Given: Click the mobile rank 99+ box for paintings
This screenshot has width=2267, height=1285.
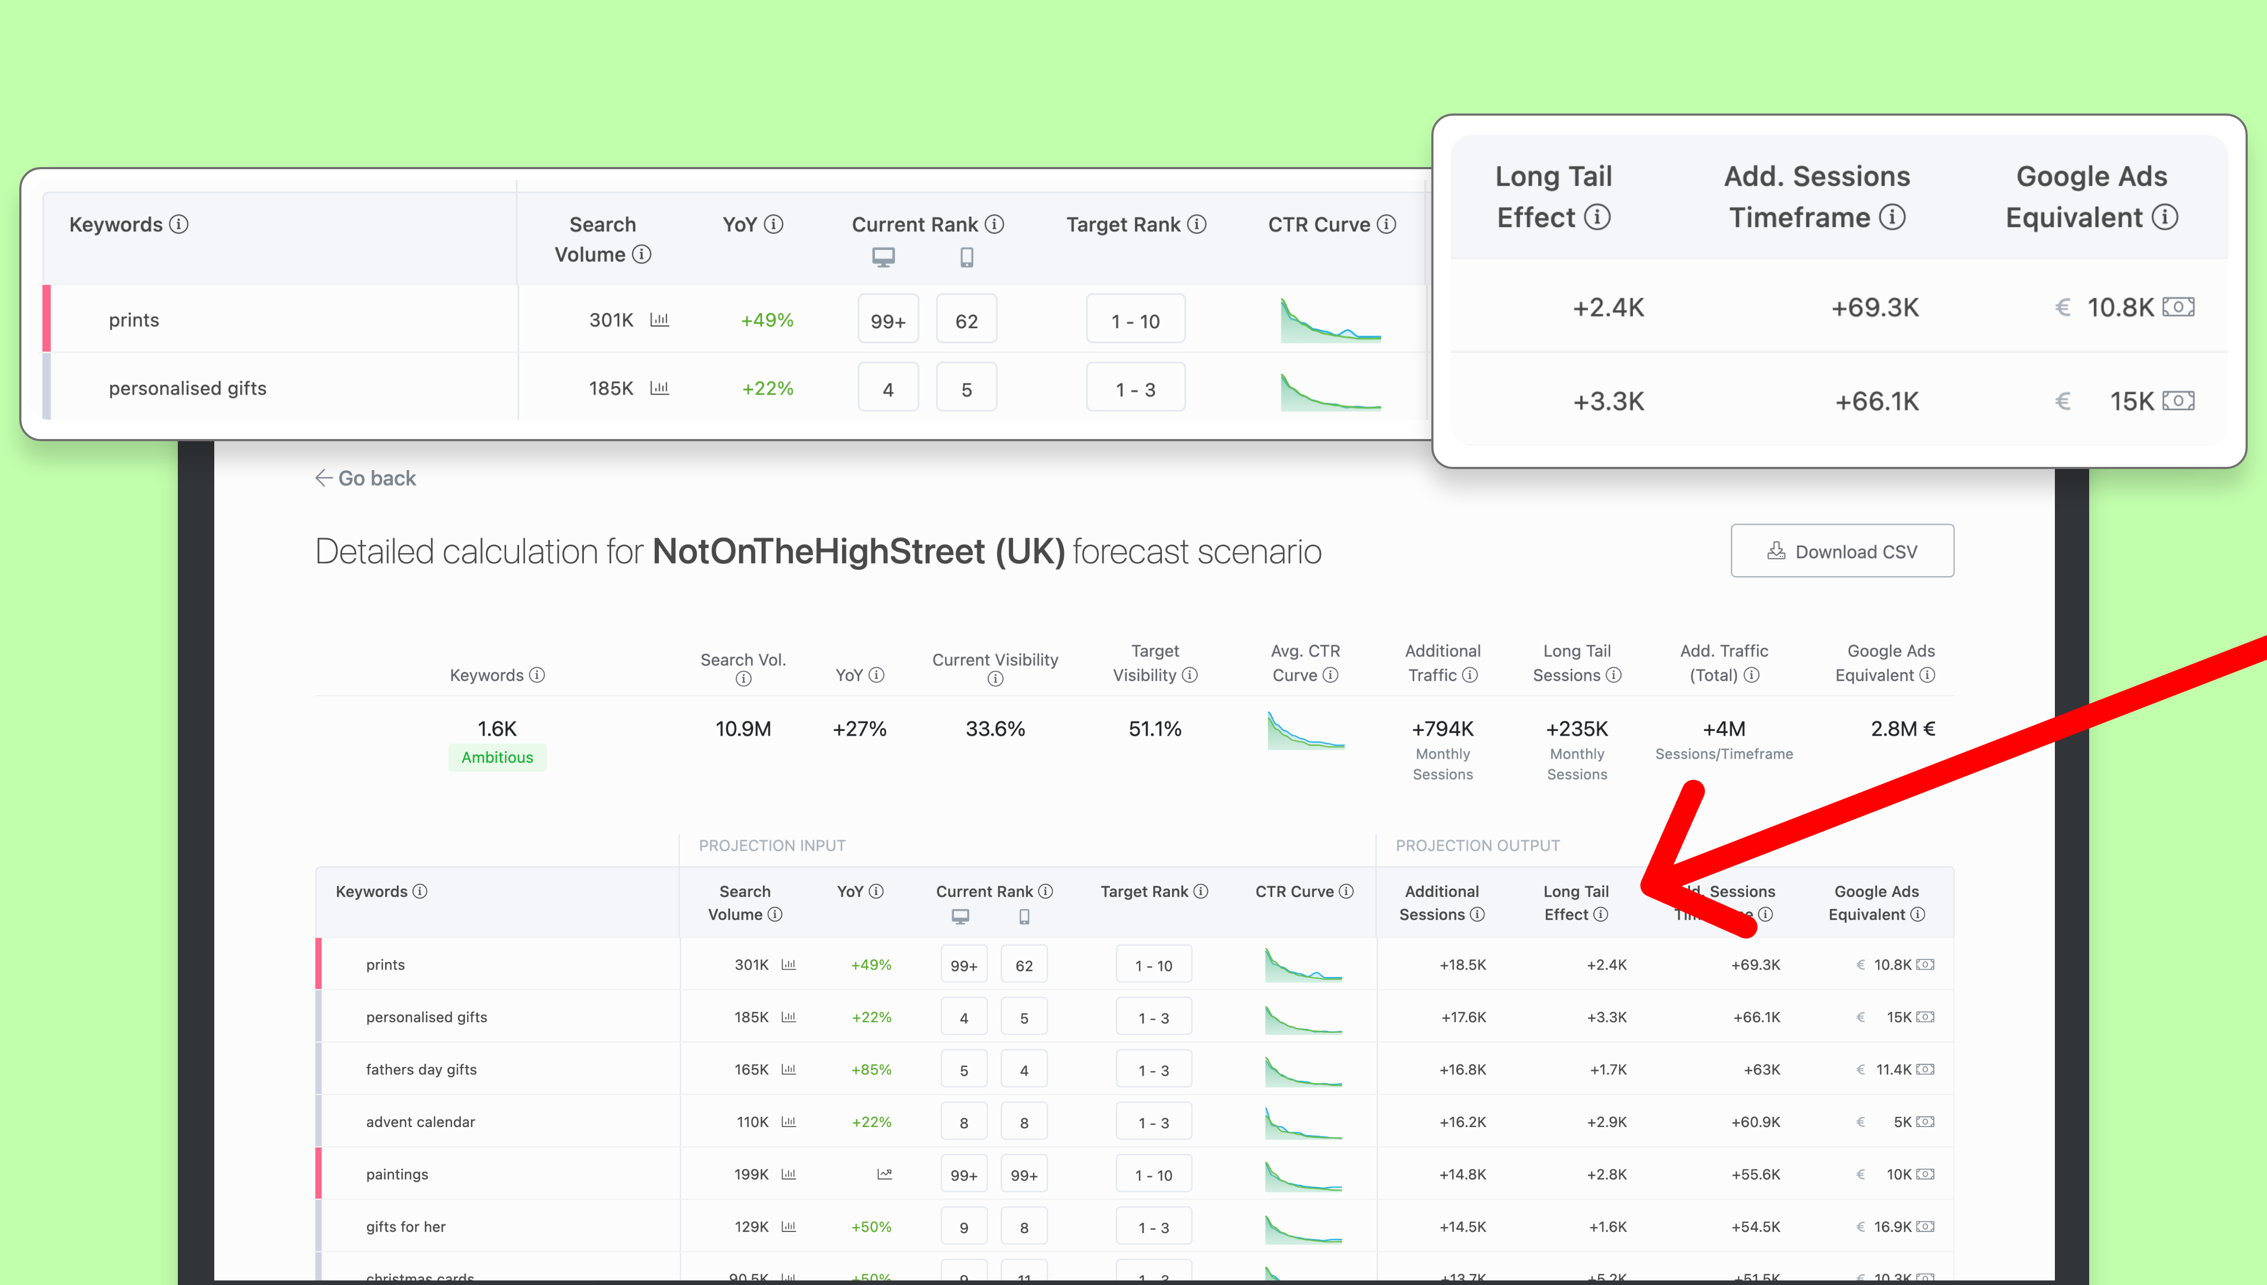Looking at the screenshot, I should (1024, 1174).
